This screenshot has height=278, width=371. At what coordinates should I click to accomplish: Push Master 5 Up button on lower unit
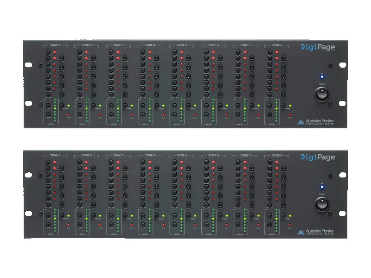coord(175,215)
